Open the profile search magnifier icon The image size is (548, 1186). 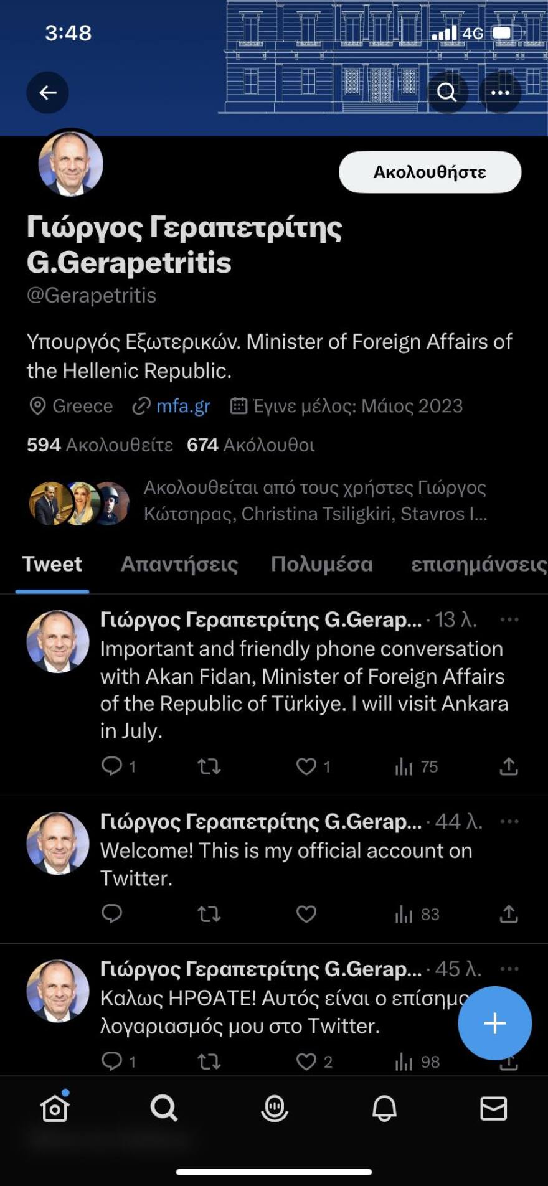[446, 92]
